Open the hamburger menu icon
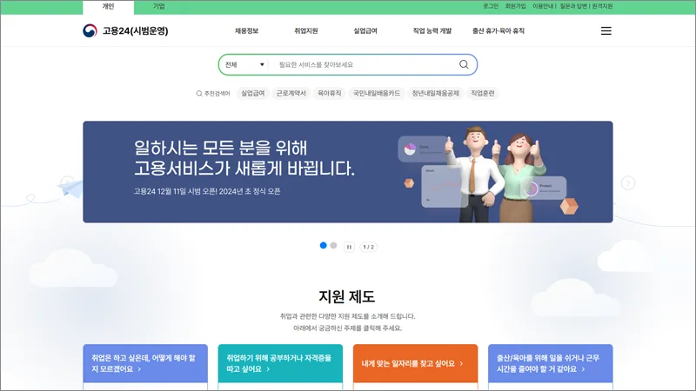The image size is (696, 391). pos(606,30)
